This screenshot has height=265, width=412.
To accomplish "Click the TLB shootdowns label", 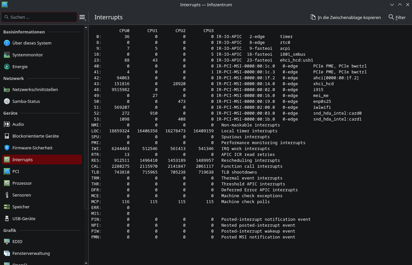I will click(239, 172).
